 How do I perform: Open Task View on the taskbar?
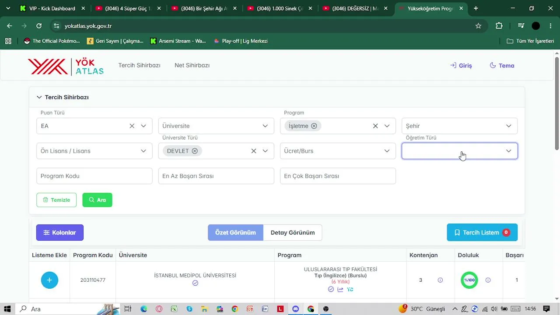[128, 309]
